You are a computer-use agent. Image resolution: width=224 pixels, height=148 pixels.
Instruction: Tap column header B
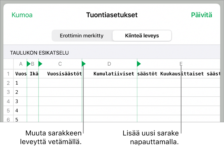tap(33, 64)
